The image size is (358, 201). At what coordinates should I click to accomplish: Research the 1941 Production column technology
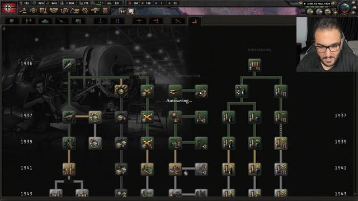pyautogui.click(x=69, y=169)
